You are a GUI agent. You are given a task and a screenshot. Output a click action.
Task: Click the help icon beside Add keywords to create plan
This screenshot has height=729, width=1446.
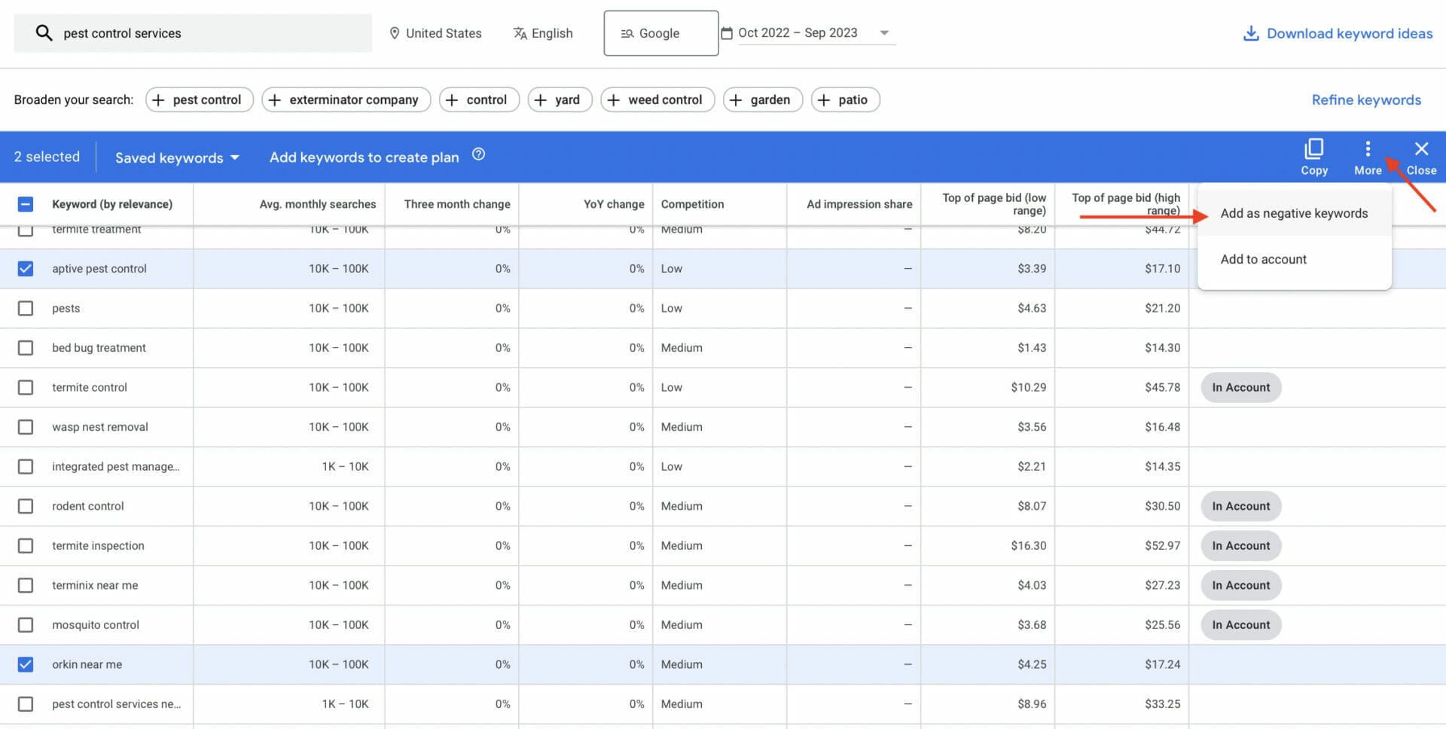[x=478, y=156]
